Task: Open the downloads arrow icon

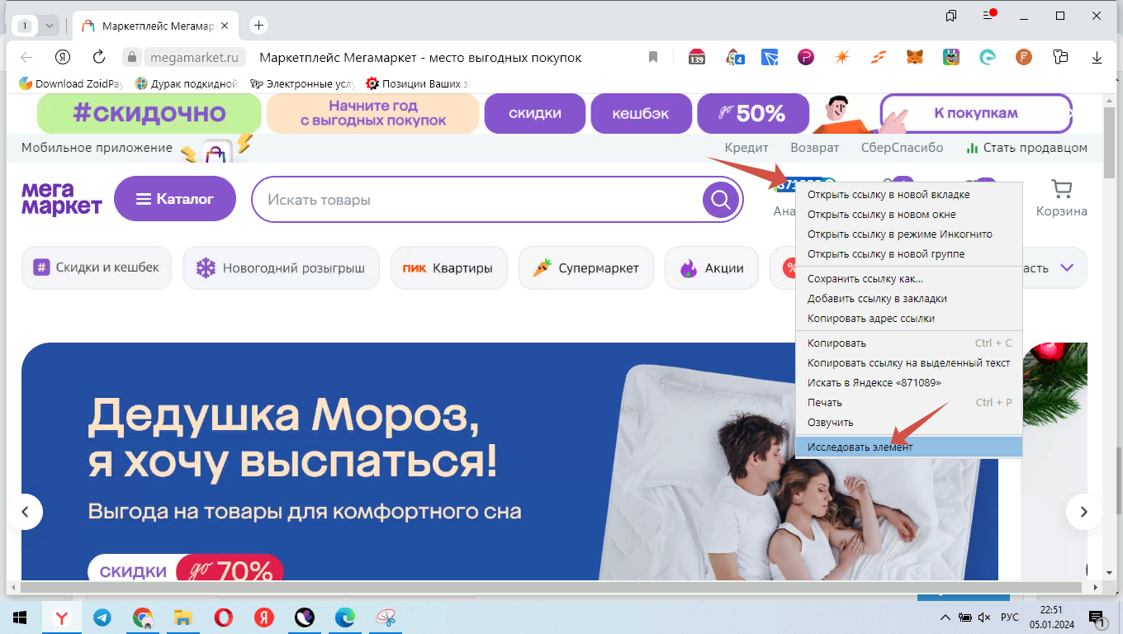Action: 1097,57
